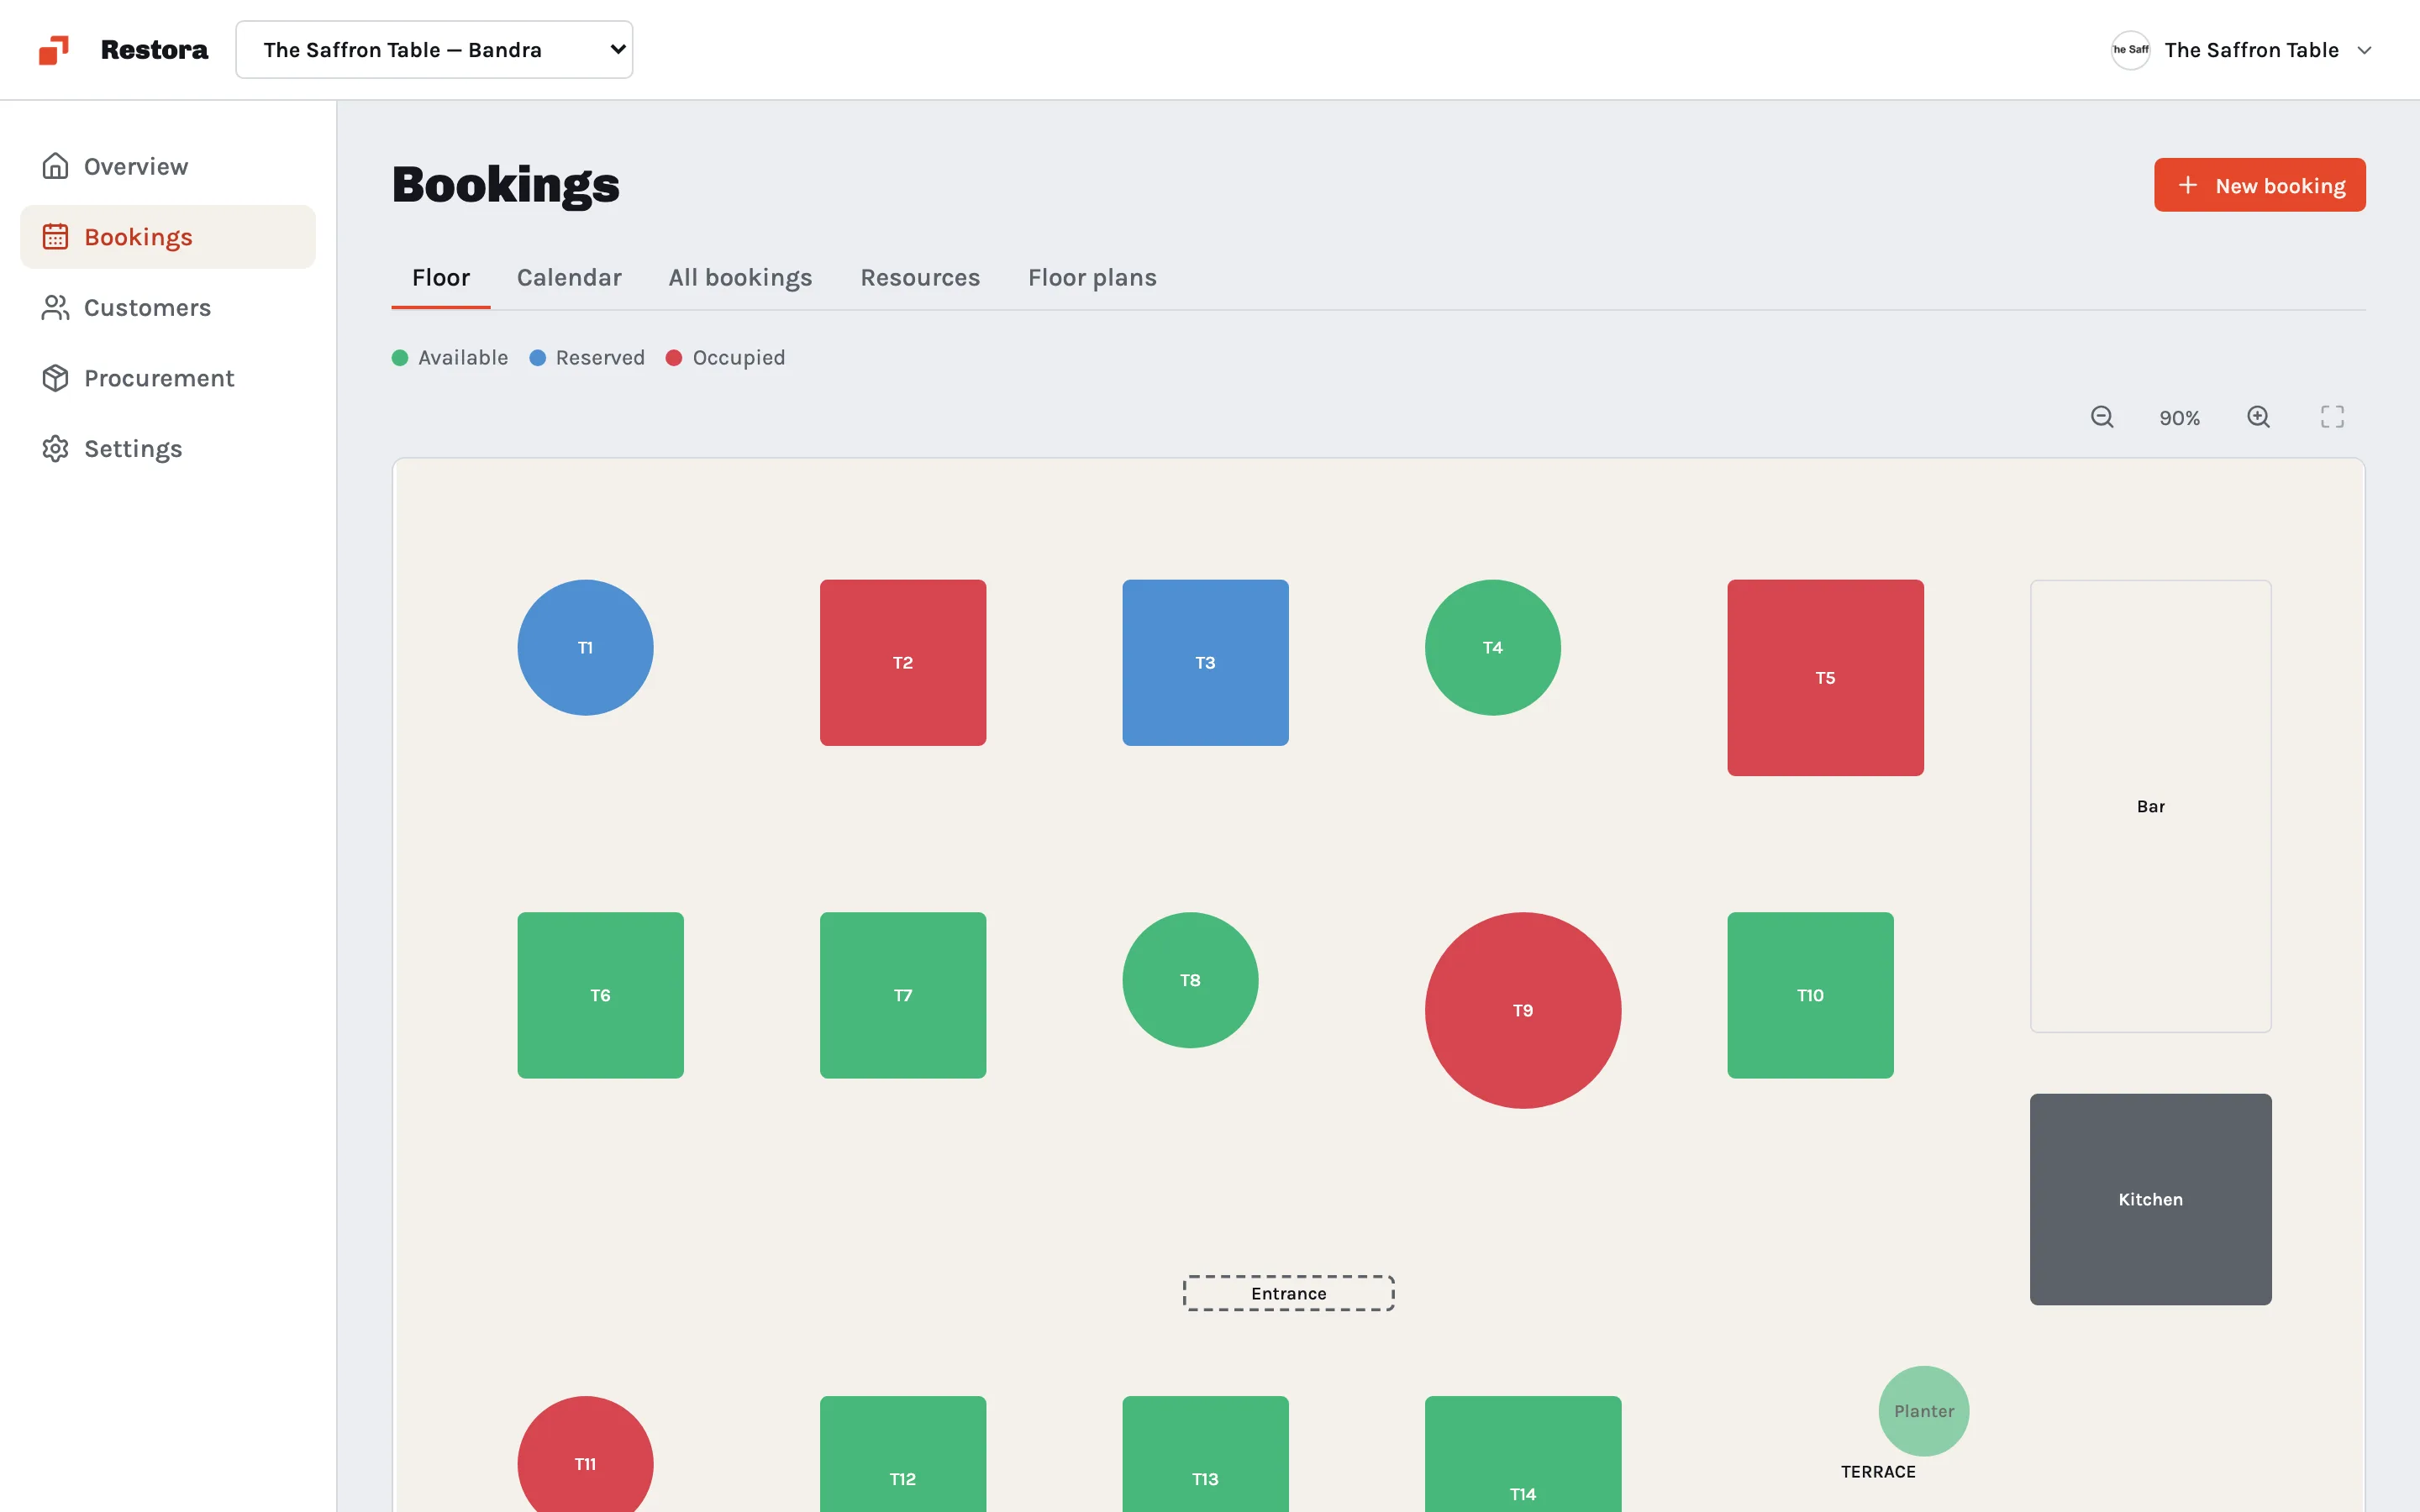
Task: Open the Overview page from sidebar
Action: click(x=168, y=166)
